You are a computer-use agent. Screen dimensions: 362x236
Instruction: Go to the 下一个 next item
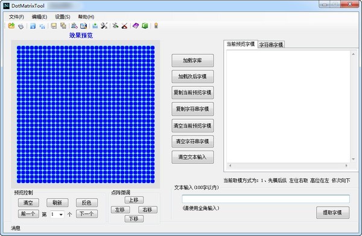87,214
